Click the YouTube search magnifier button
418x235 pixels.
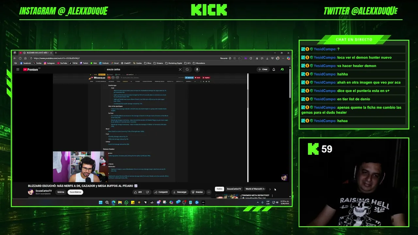[187, 70]
